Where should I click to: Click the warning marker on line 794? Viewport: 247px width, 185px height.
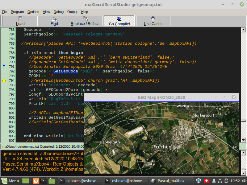coord(4,80)
